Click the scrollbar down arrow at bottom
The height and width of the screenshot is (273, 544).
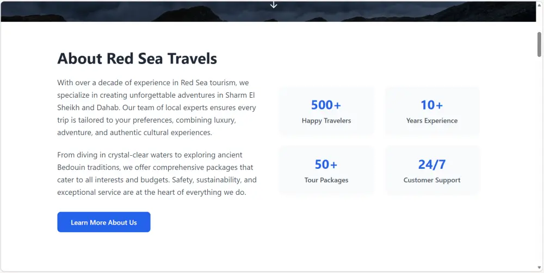click(539, 268)
